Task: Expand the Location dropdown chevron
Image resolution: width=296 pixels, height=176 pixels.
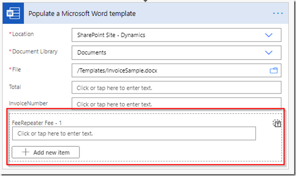Action: pos(268,35)
